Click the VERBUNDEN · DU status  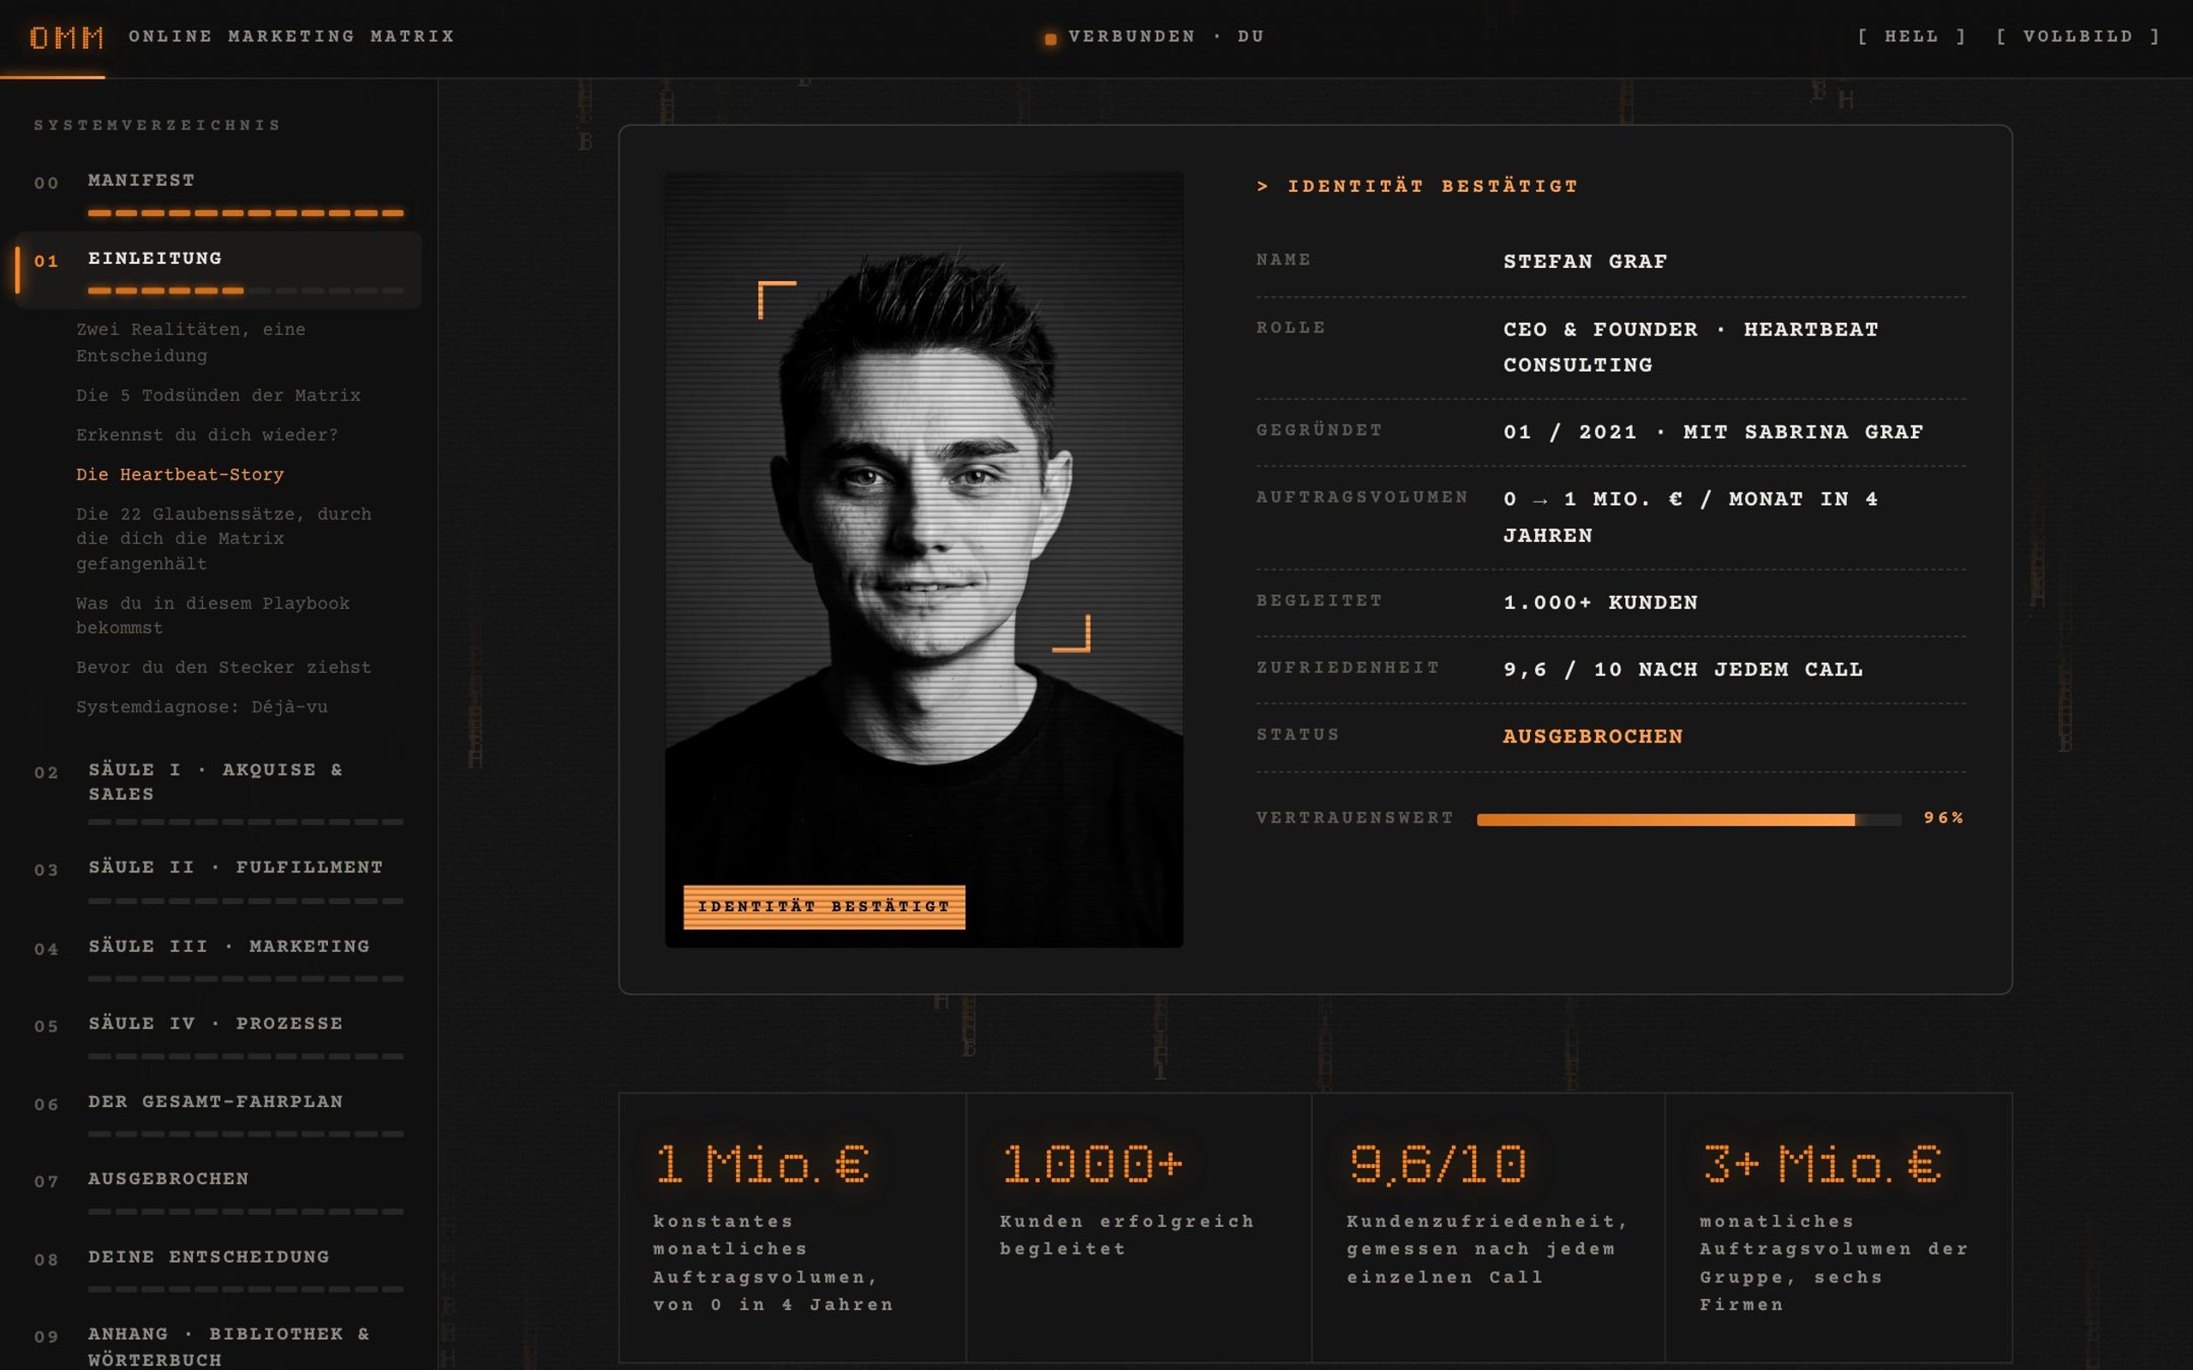click(1155, 37)
